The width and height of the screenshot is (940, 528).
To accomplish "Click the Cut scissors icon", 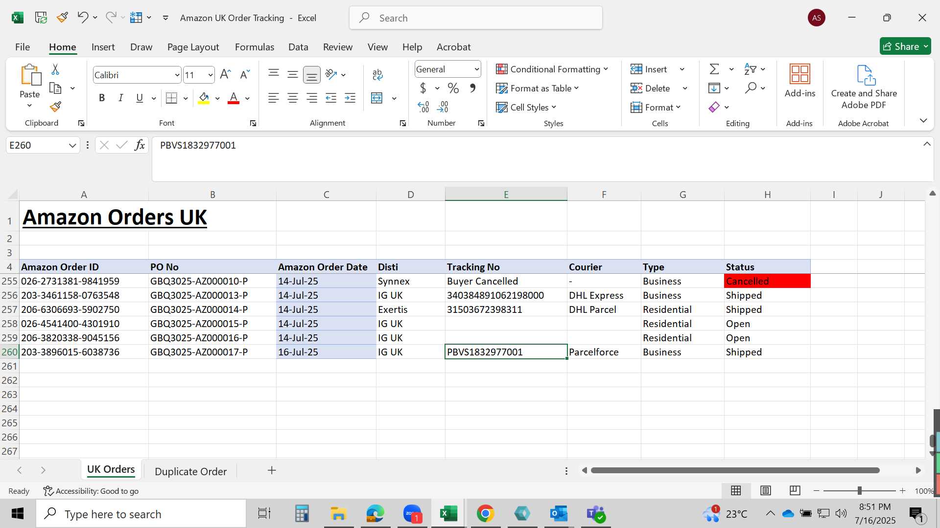I will (55, 69).
